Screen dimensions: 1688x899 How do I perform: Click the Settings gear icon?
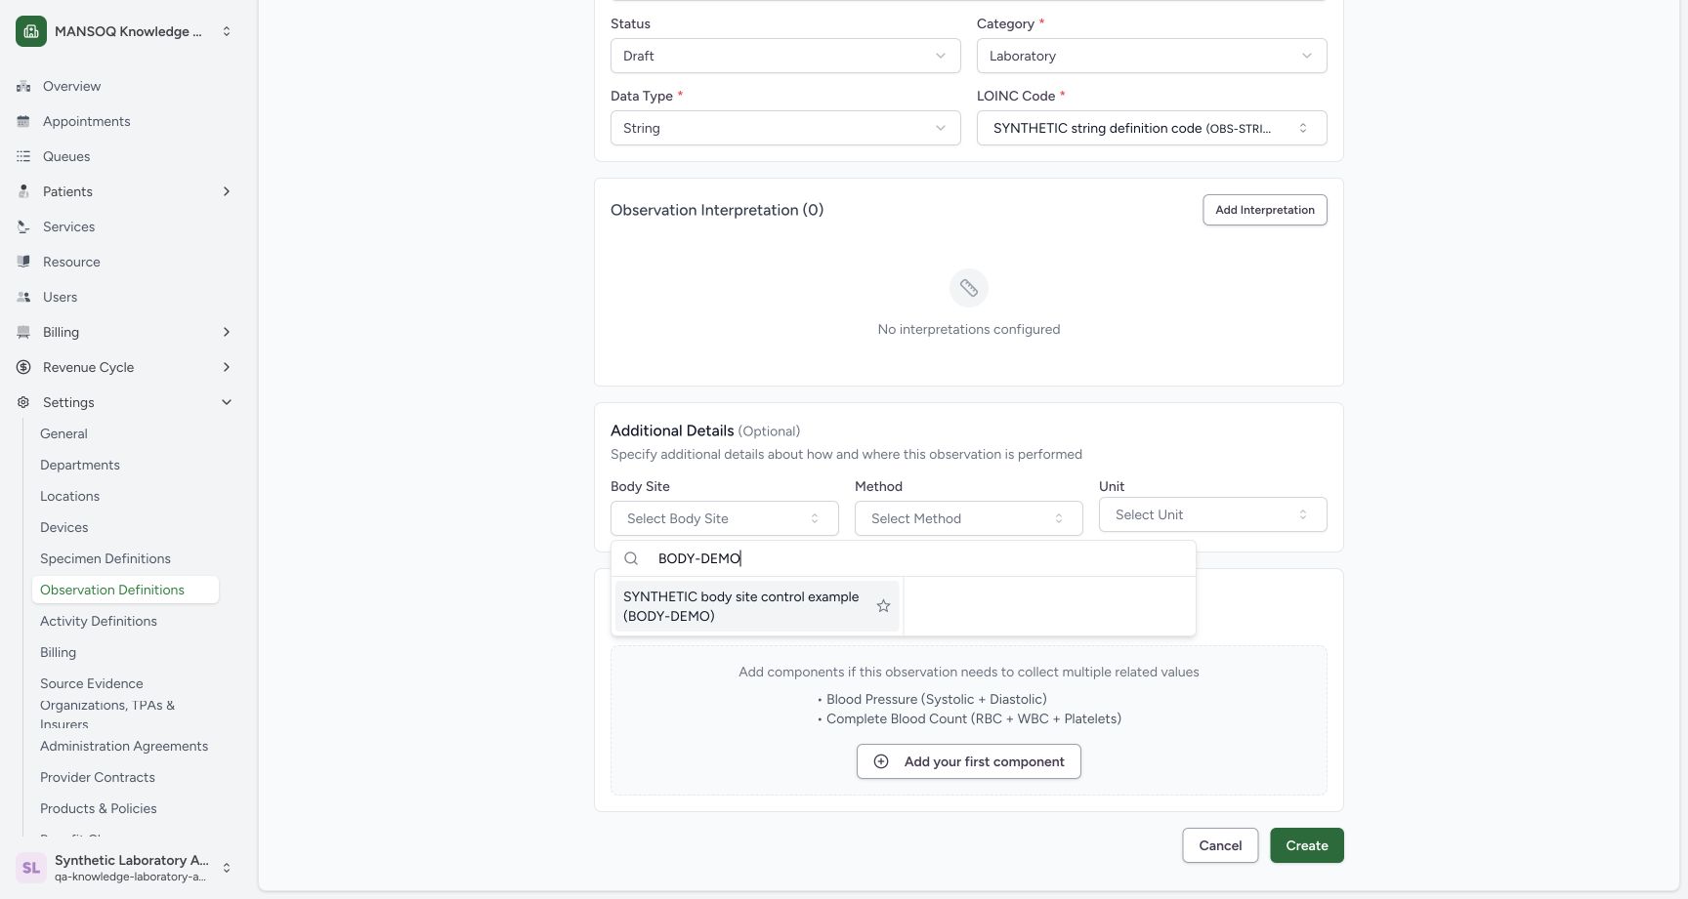23,402
